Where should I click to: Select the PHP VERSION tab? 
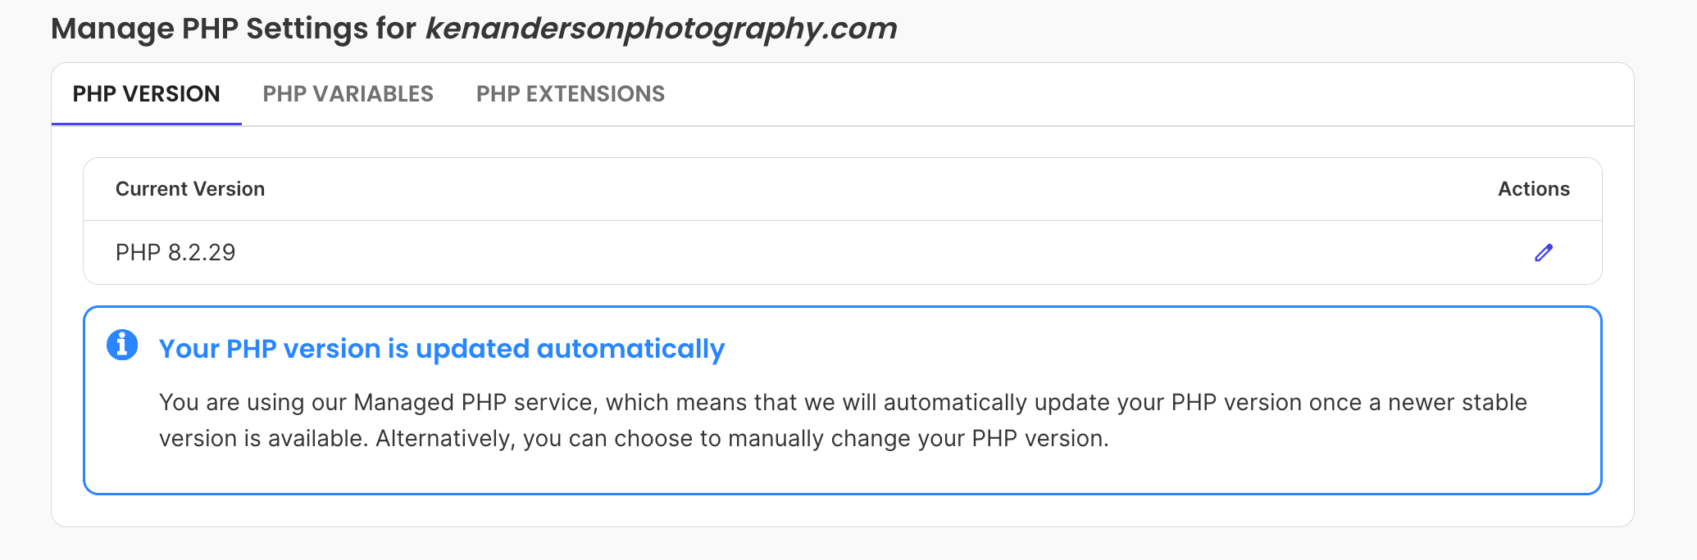coord(146,94)
